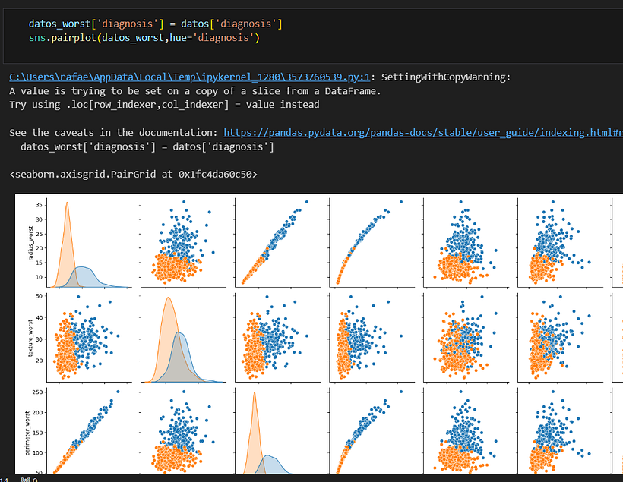Open the ipykernel temp file path link
The image size is (623, 482).
point(189,77)
